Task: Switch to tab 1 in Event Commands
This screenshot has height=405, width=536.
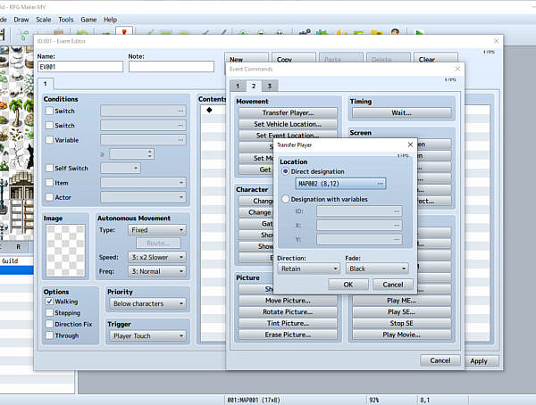Action: coord(238,86)
